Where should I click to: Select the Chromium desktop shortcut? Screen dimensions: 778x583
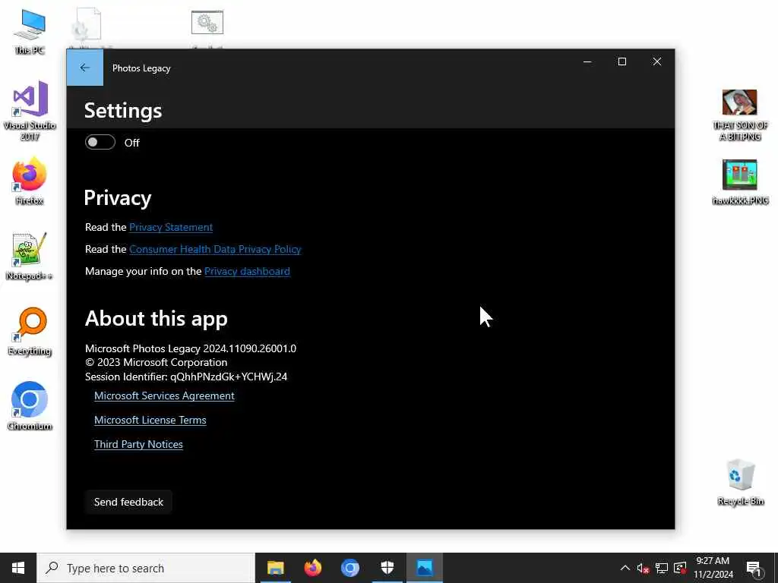tap(30, 406)
